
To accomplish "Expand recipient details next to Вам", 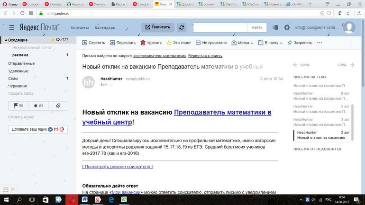I will pos(111,85).
